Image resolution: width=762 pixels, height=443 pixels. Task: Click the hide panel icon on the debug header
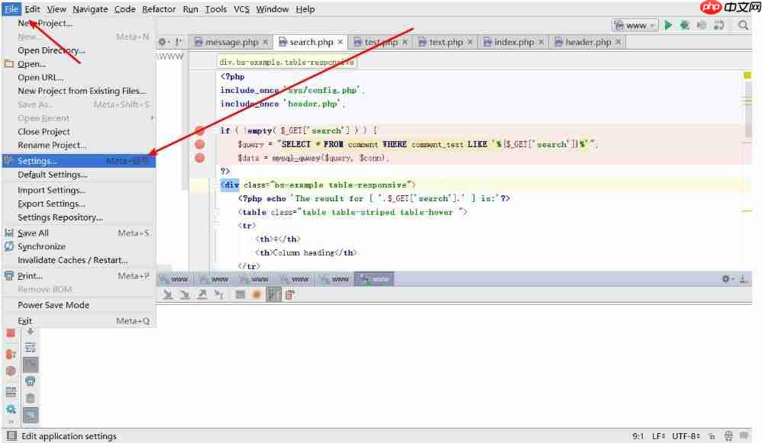tap(743, 279)
